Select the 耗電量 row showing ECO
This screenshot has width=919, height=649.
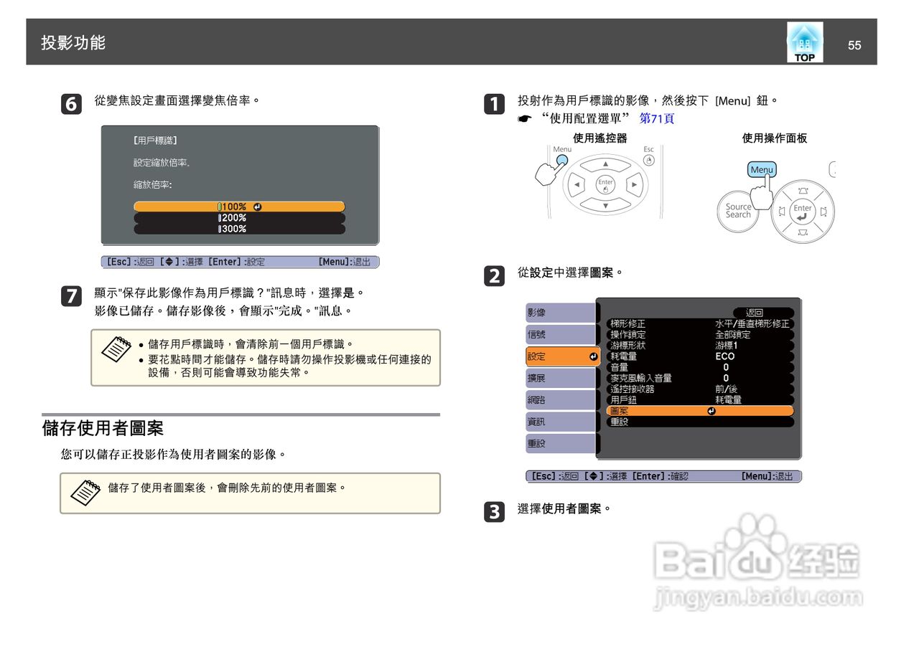coord(700,356)
